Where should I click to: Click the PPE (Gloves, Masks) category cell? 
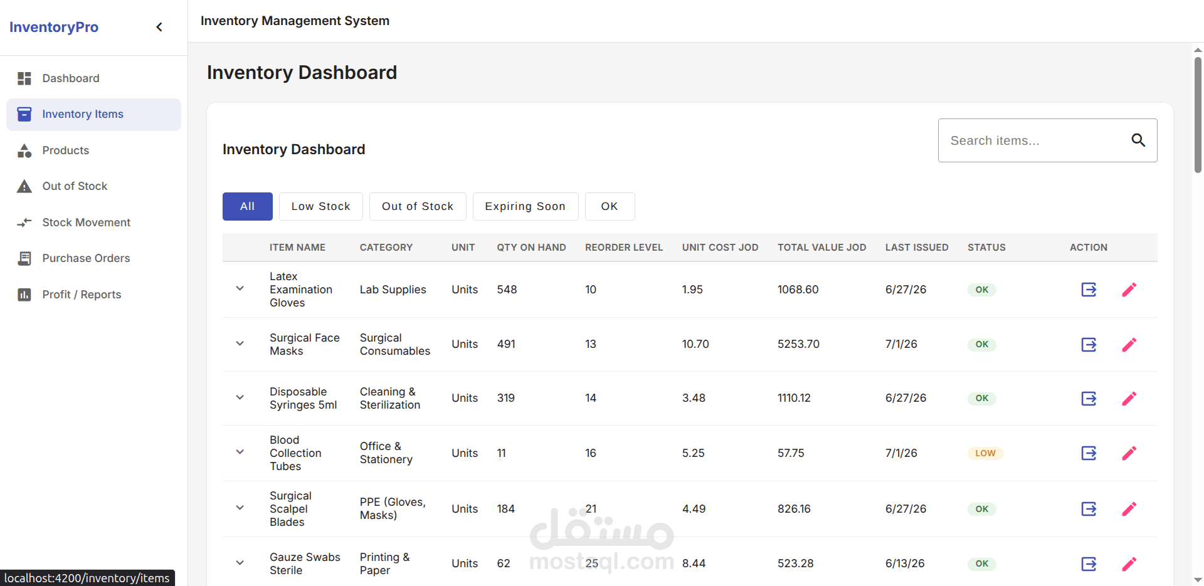click(x=393, y=509)
